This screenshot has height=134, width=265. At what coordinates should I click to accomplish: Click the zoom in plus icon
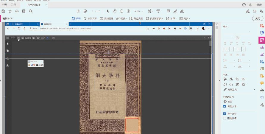[128, 11]
